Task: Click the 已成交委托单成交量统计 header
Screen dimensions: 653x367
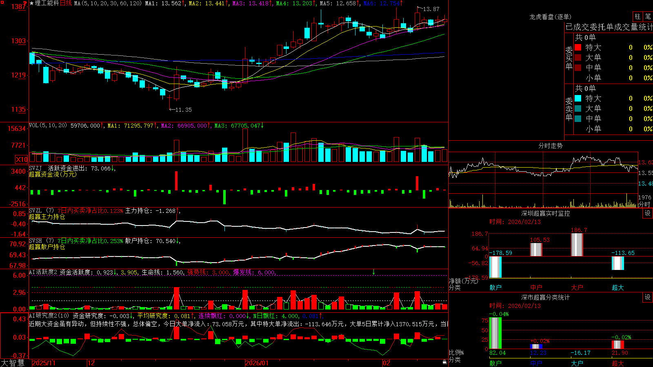Action: 609,27
